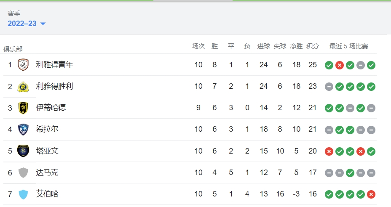
Task: Click the 希拉尔 blue club crest
Action: pyautogui.click(x=23, y=130)
